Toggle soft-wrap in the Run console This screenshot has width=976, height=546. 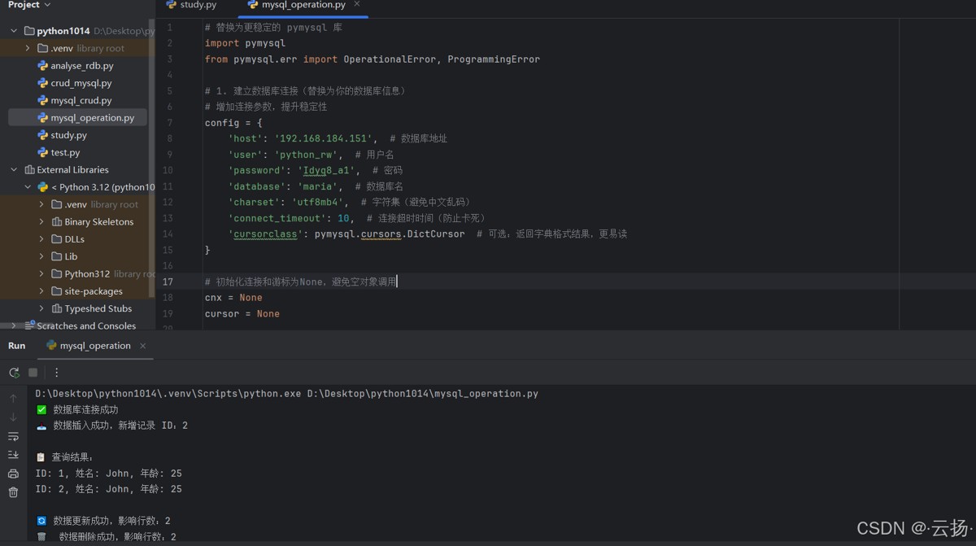(x=13, y=436)
